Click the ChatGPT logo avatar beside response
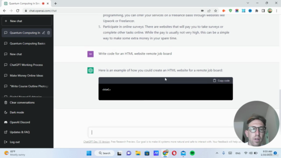 click(x=90, y=70)
